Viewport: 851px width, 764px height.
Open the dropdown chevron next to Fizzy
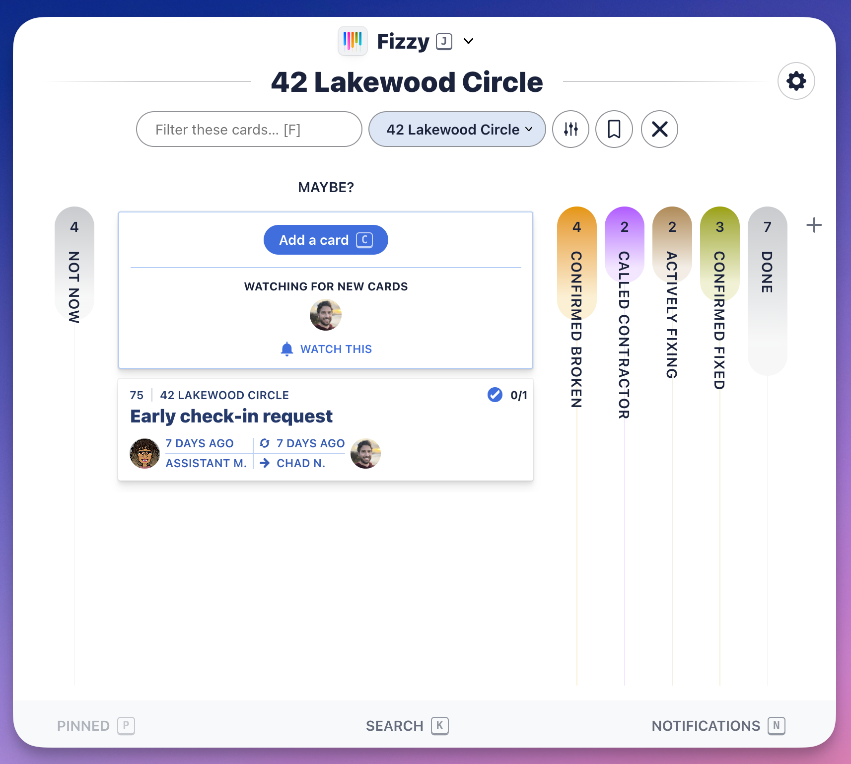tap(468, 41)
